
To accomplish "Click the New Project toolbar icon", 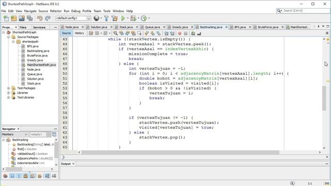I will point(14,19).
